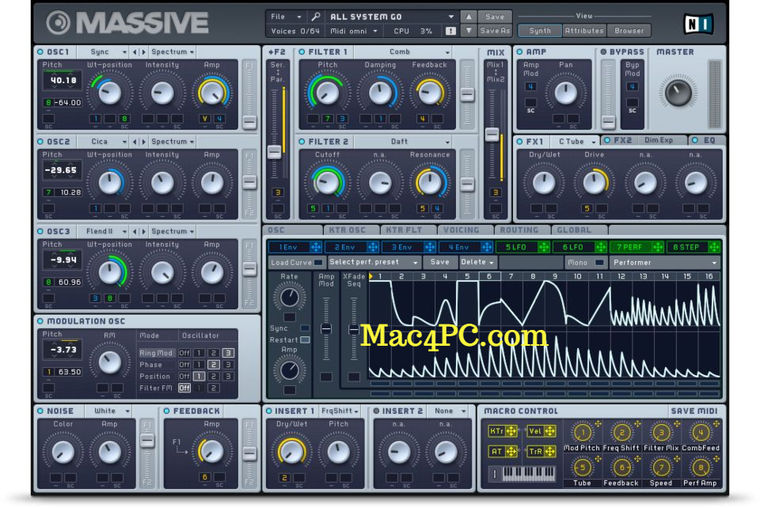
Task: Open the ALL SYSTEM GO preset dropdown
Action: click(x=391, y=17)
